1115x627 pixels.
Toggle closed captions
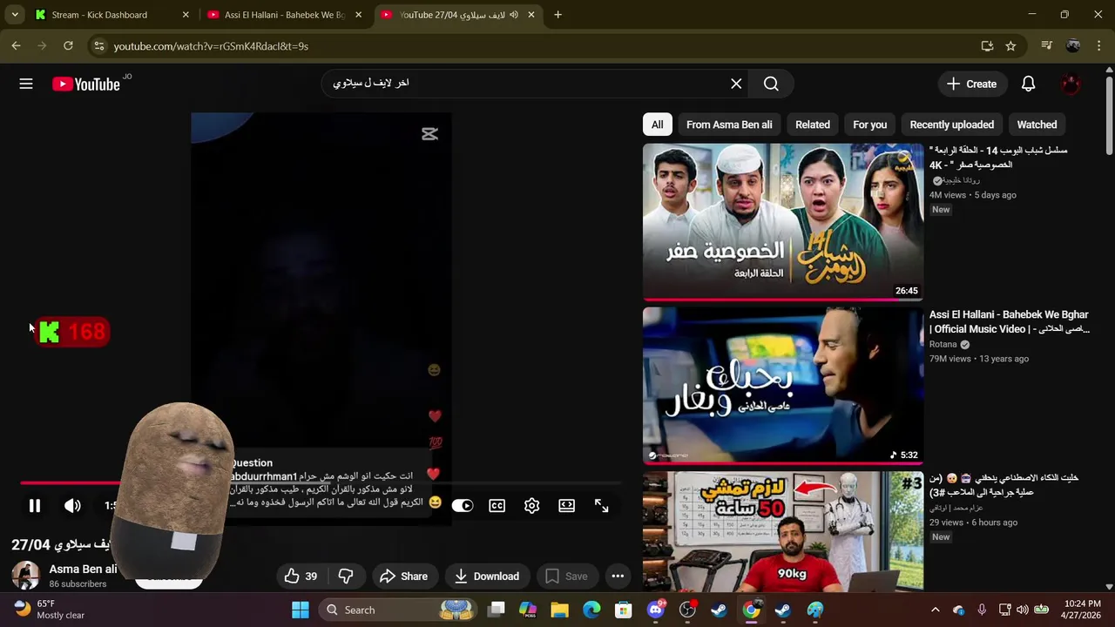(497, 506)
